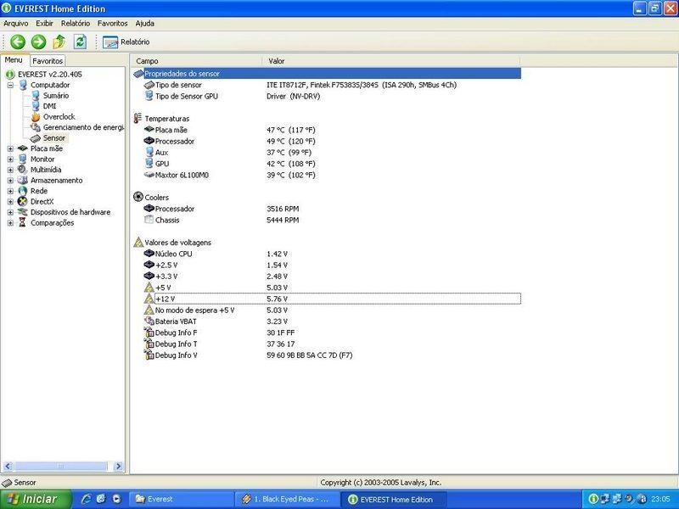679x509 pixels.
Task: Open Sumário in the Computador tree
Action: [x=56, y=96]
